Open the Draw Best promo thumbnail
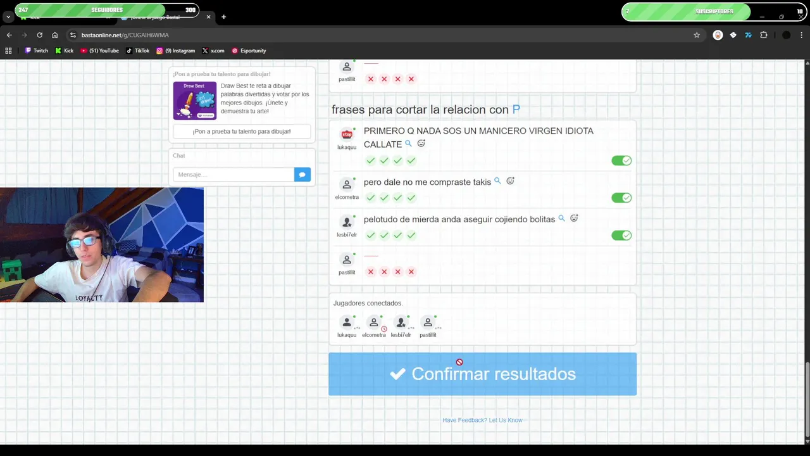This screenshot has width=810, height=456. click(x=195, y=101)
